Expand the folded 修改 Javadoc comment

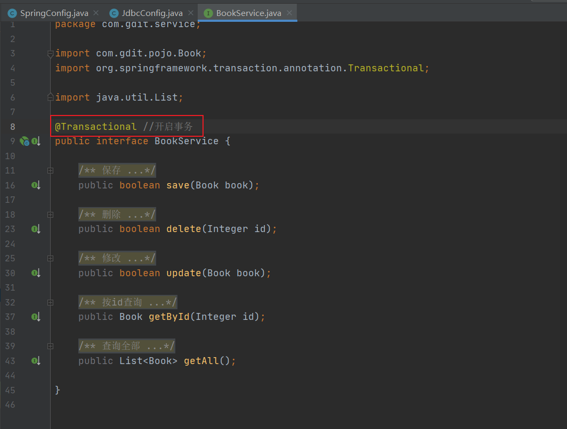(51, 259)
